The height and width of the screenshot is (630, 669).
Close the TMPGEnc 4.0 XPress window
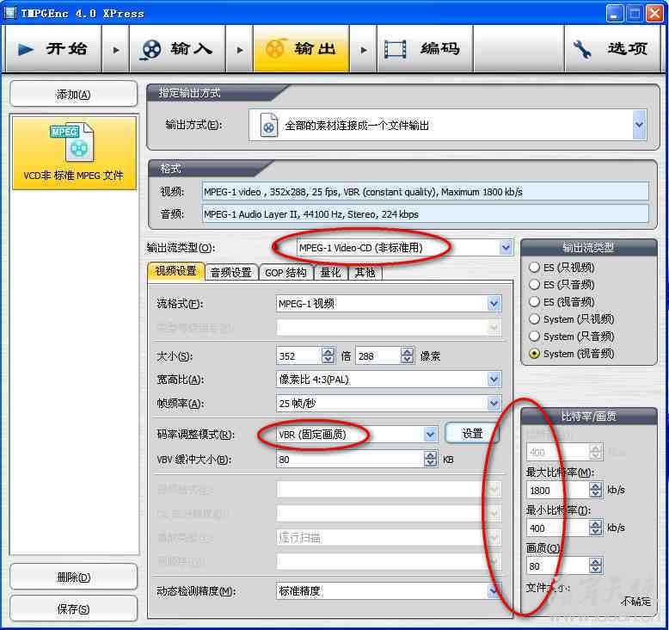click(x=654, y=13)
